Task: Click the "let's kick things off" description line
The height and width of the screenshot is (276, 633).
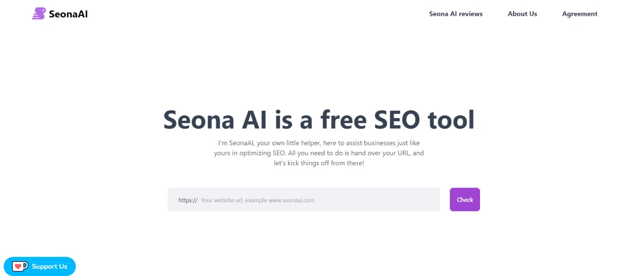Action: [x=319, y=163]
